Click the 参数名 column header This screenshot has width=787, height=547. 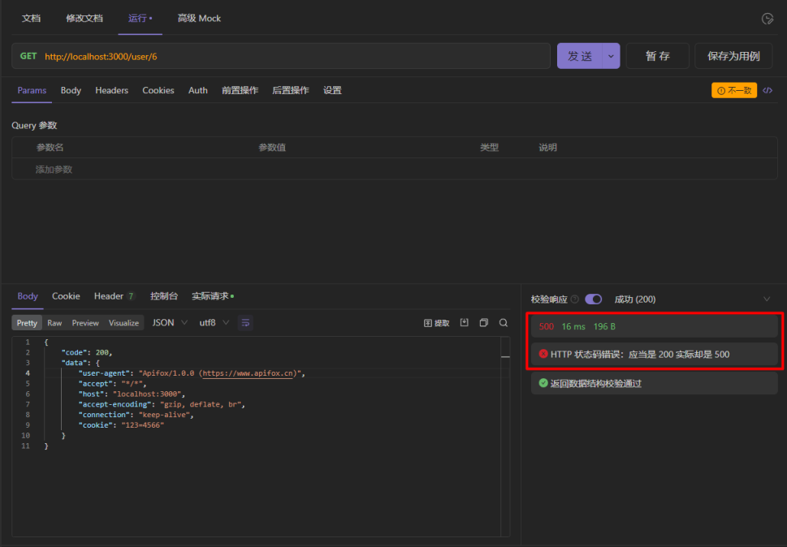click(x=50, y=148)
